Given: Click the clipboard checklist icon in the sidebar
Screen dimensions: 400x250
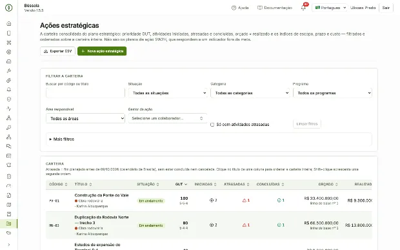Looking at the screenshot, I should click(8, 176).
